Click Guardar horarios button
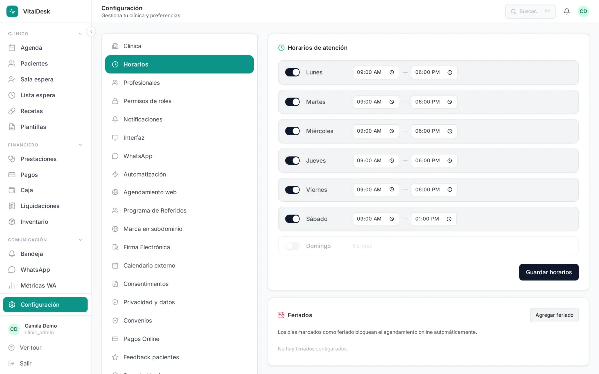This screenshot has width=599, height=374. click(549, 272)
